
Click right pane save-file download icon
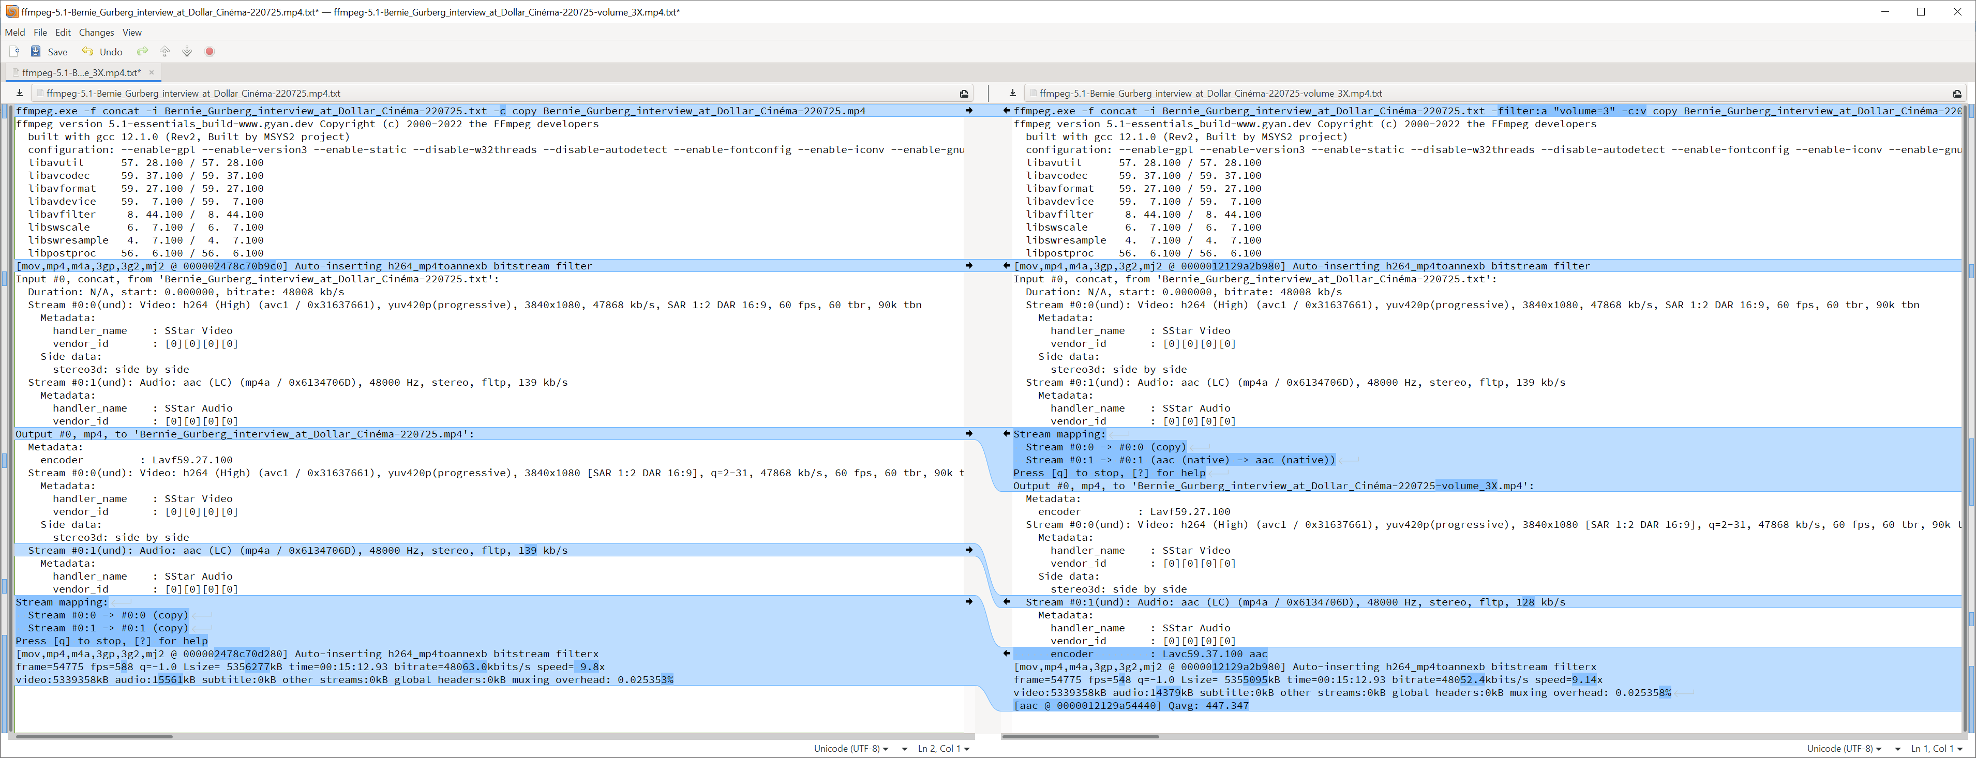1012,93
